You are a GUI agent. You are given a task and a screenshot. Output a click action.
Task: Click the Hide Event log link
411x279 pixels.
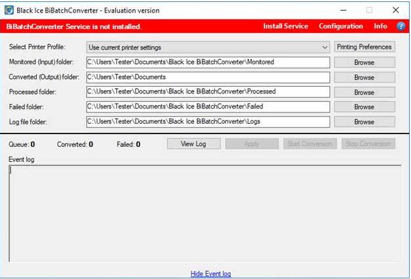pos(210,274)
